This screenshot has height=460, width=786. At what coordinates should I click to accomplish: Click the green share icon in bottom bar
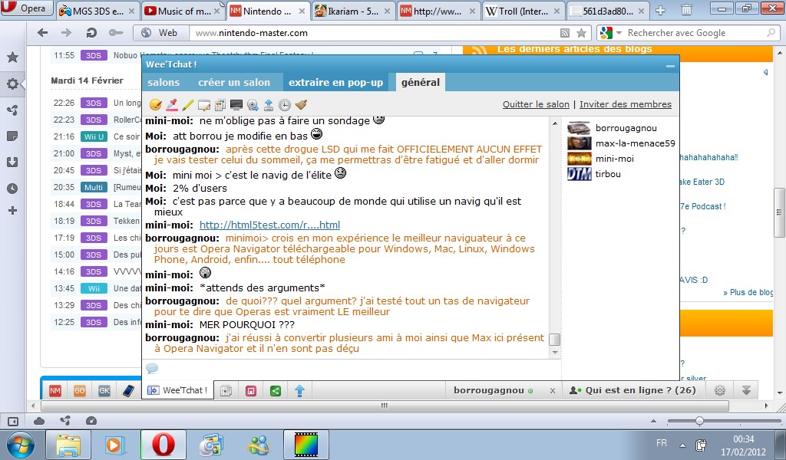276,390
